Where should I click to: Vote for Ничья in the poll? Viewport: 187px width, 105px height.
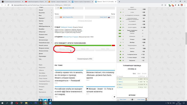85,49
